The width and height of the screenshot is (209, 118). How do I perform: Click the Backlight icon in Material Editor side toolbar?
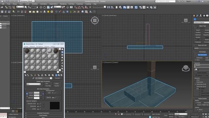62,52
